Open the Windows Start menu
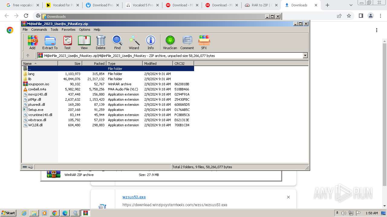 click(8, 213)
